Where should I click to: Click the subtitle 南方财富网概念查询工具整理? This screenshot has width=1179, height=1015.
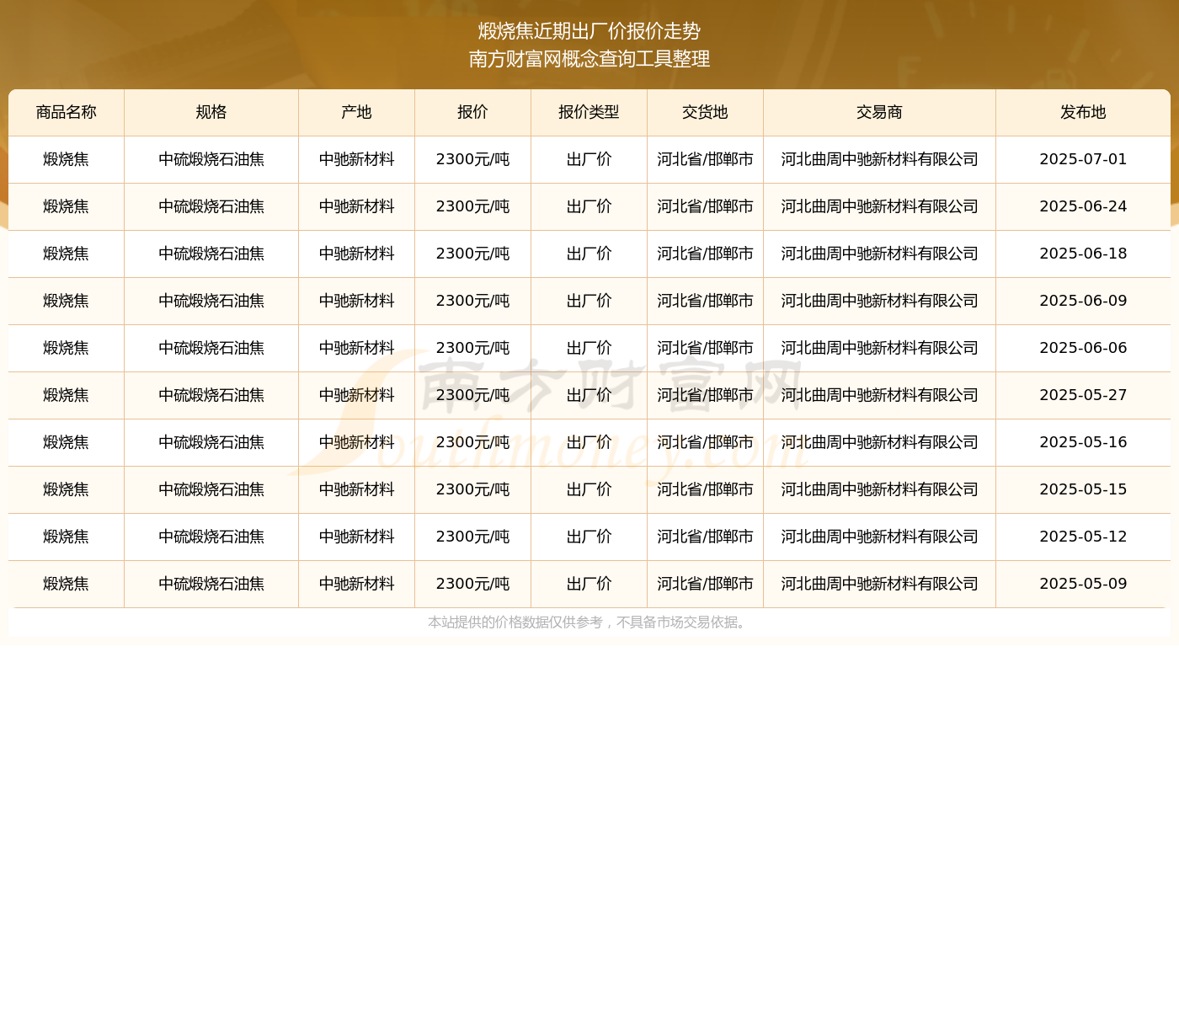589,59
